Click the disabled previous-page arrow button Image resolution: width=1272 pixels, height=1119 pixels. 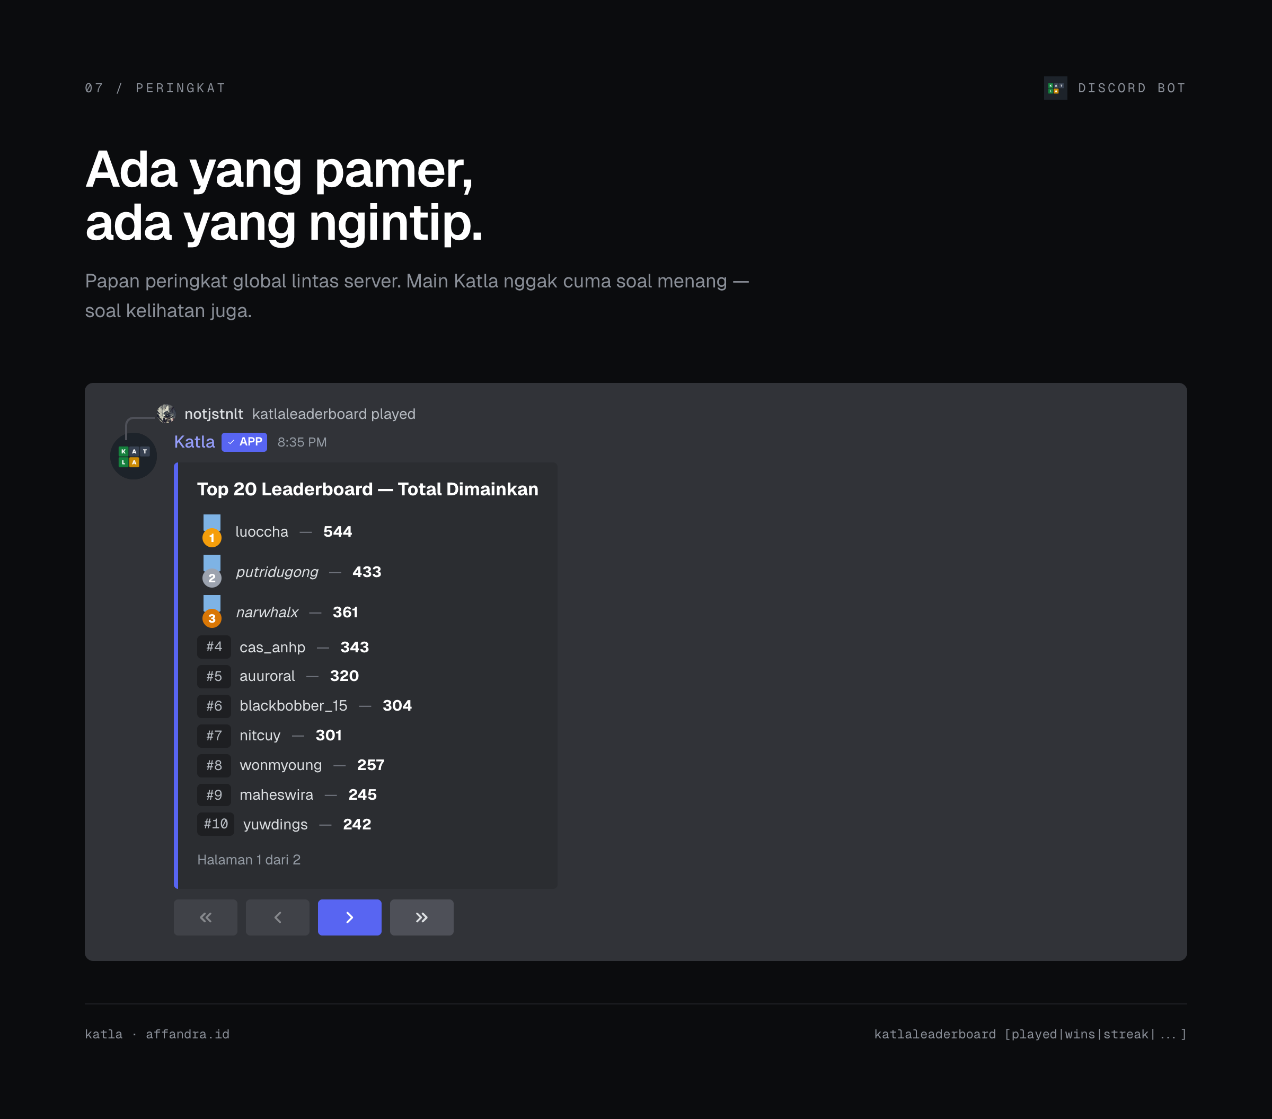pyautogui.click(x=278, y=917)
